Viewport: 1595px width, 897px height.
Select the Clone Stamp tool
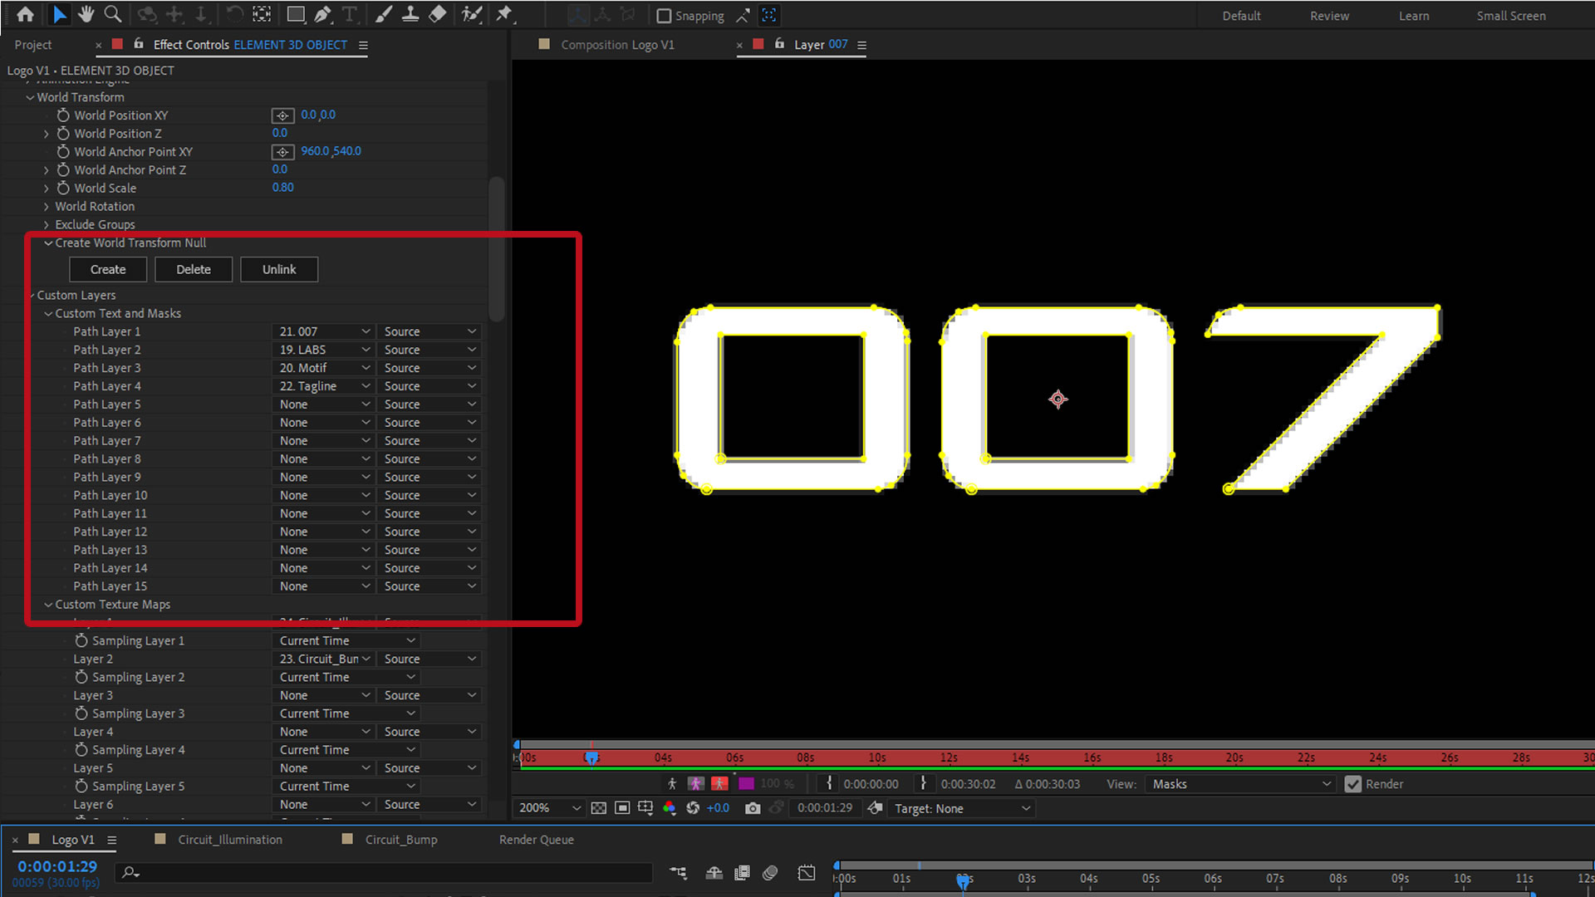(410, 14)
